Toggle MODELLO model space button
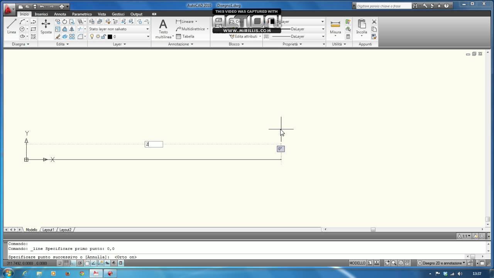 357,263
